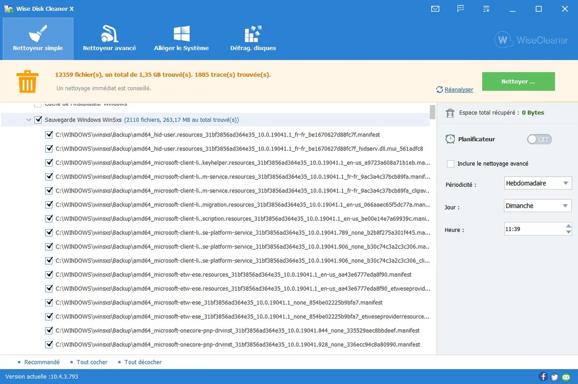The height and width of the screenshot is (384, 578).
Task: Select m-service.resources clipsv file row
Action: pos(243,191)
